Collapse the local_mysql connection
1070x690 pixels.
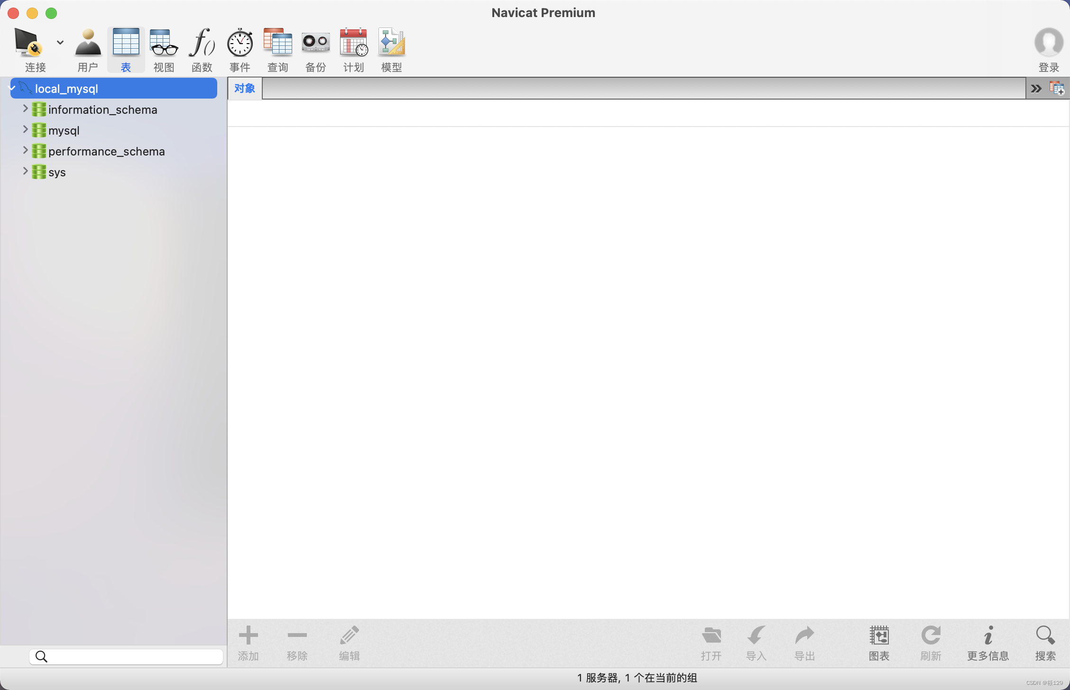coord(12,88)
